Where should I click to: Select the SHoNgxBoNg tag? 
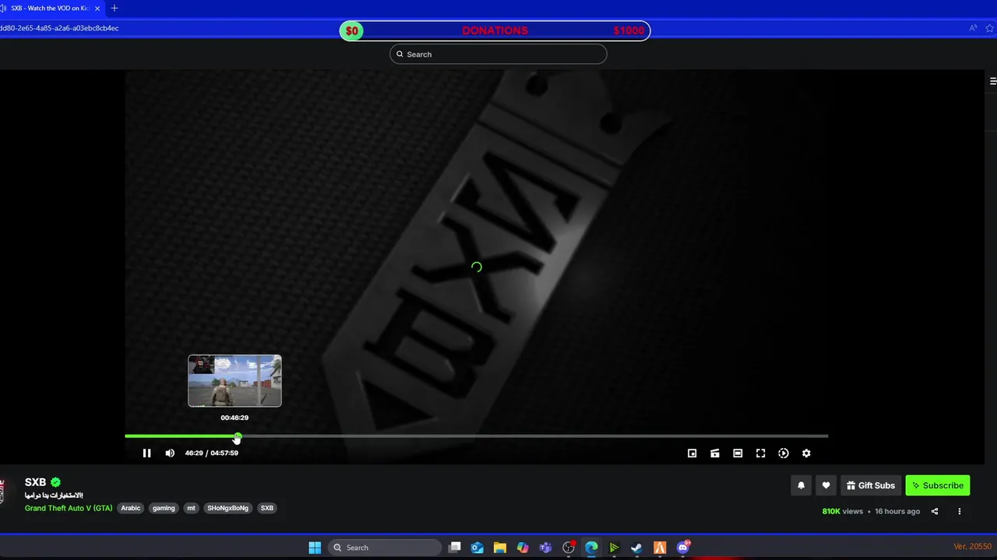click(227, 508)
